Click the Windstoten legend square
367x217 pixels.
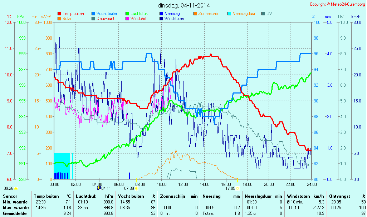pyautogui.click(x=161, y=19)
